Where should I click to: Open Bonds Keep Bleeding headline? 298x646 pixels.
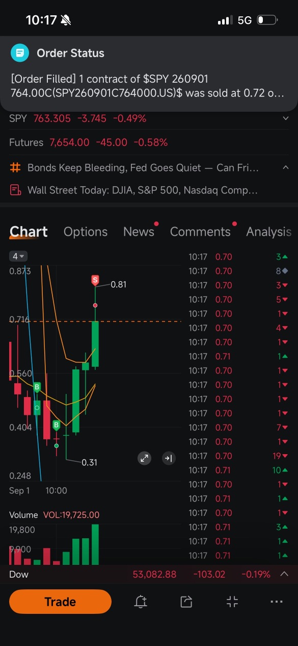143,167
